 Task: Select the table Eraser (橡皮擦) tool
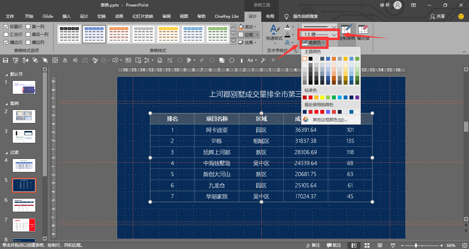point(363,33)
